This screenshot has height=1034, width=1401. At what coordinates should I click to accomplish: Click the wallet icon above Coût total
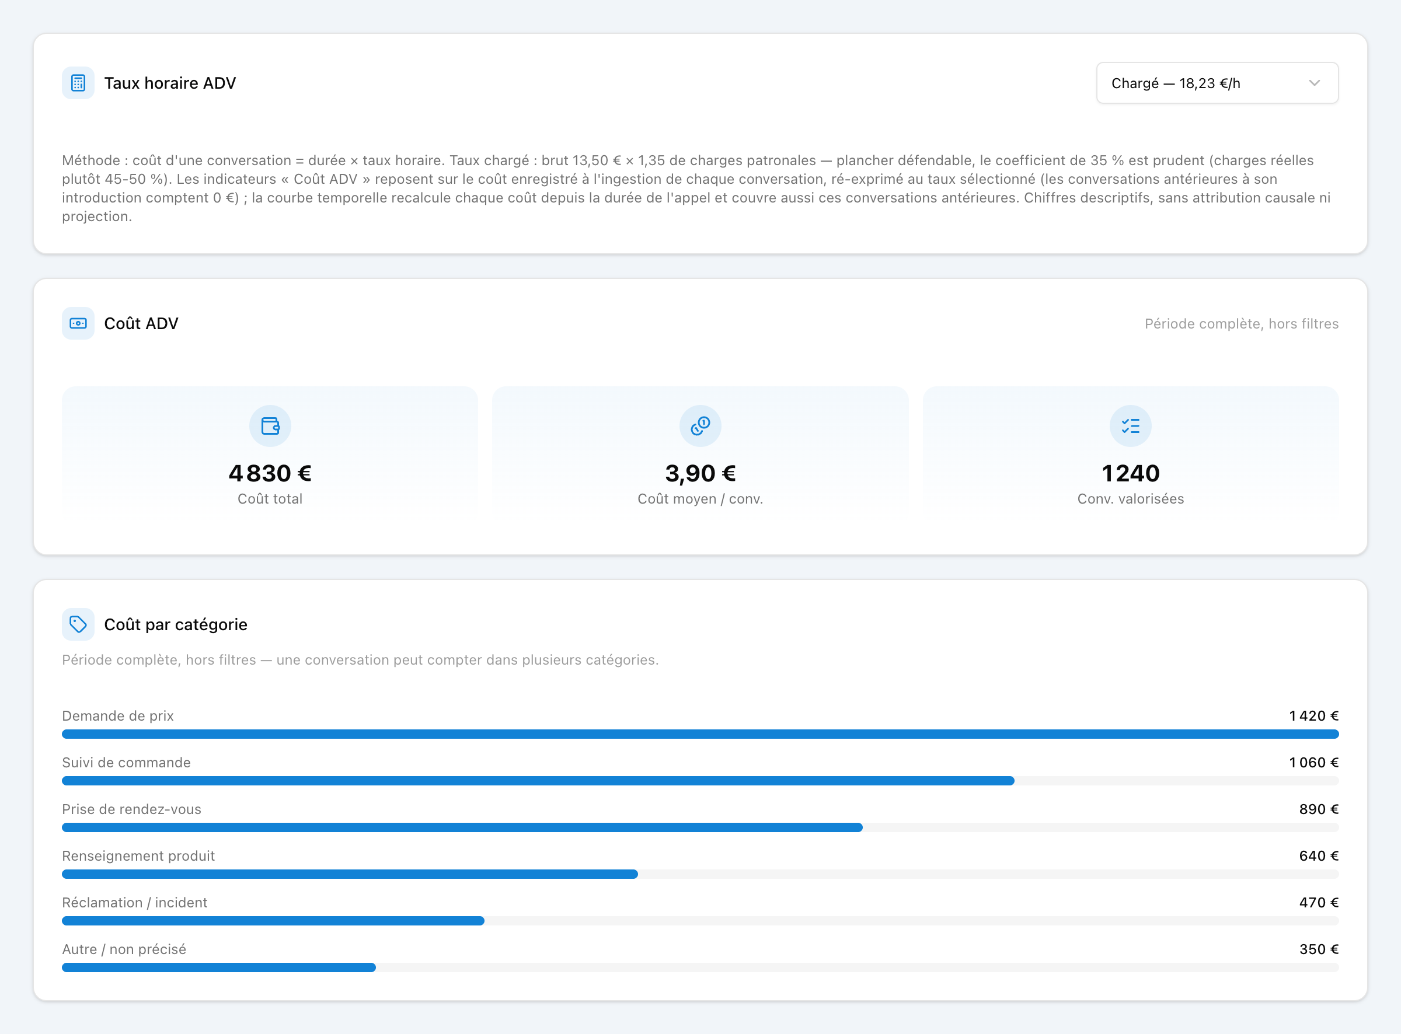coord(270,426)
